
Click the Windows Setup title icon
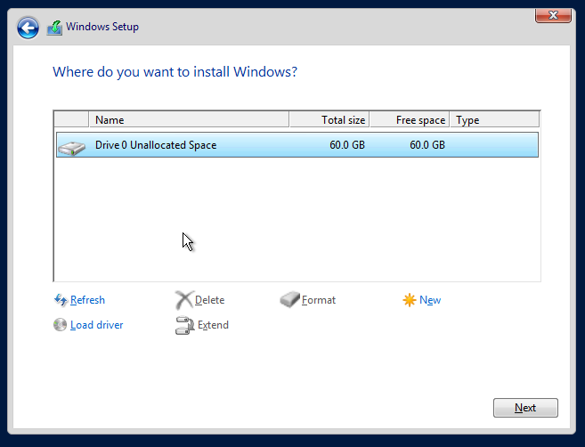(x=54, y=28)
